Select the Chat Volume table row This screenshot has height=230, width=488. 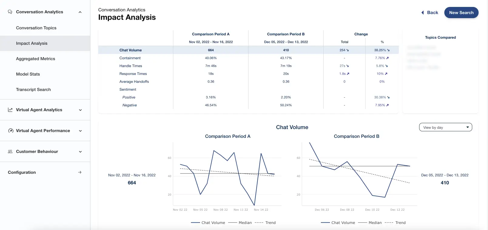(131, 50)
